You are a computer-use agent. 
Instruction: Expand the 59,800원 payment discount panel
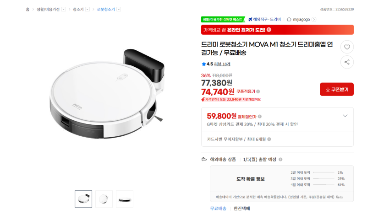click(345, 116)
